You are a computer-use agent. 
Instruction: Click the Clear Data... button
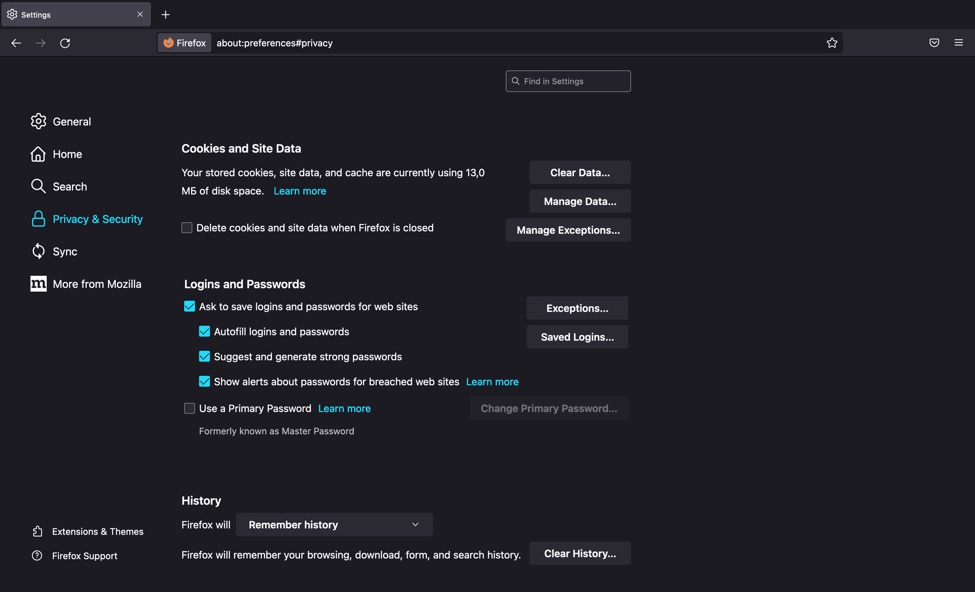point(580,173)
